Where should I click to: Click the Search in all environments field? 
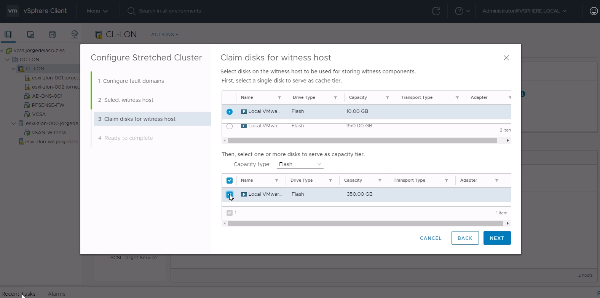170,11
